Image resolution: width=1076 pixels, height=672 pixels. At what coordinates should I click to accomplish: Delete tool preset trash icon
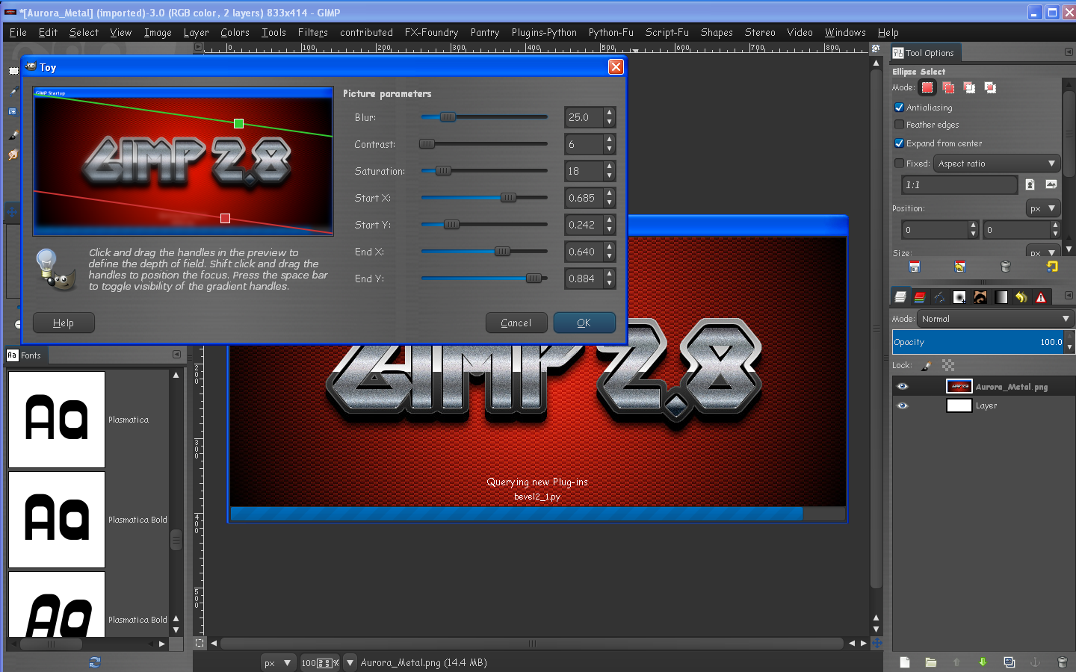click(x=1006, y=267)
